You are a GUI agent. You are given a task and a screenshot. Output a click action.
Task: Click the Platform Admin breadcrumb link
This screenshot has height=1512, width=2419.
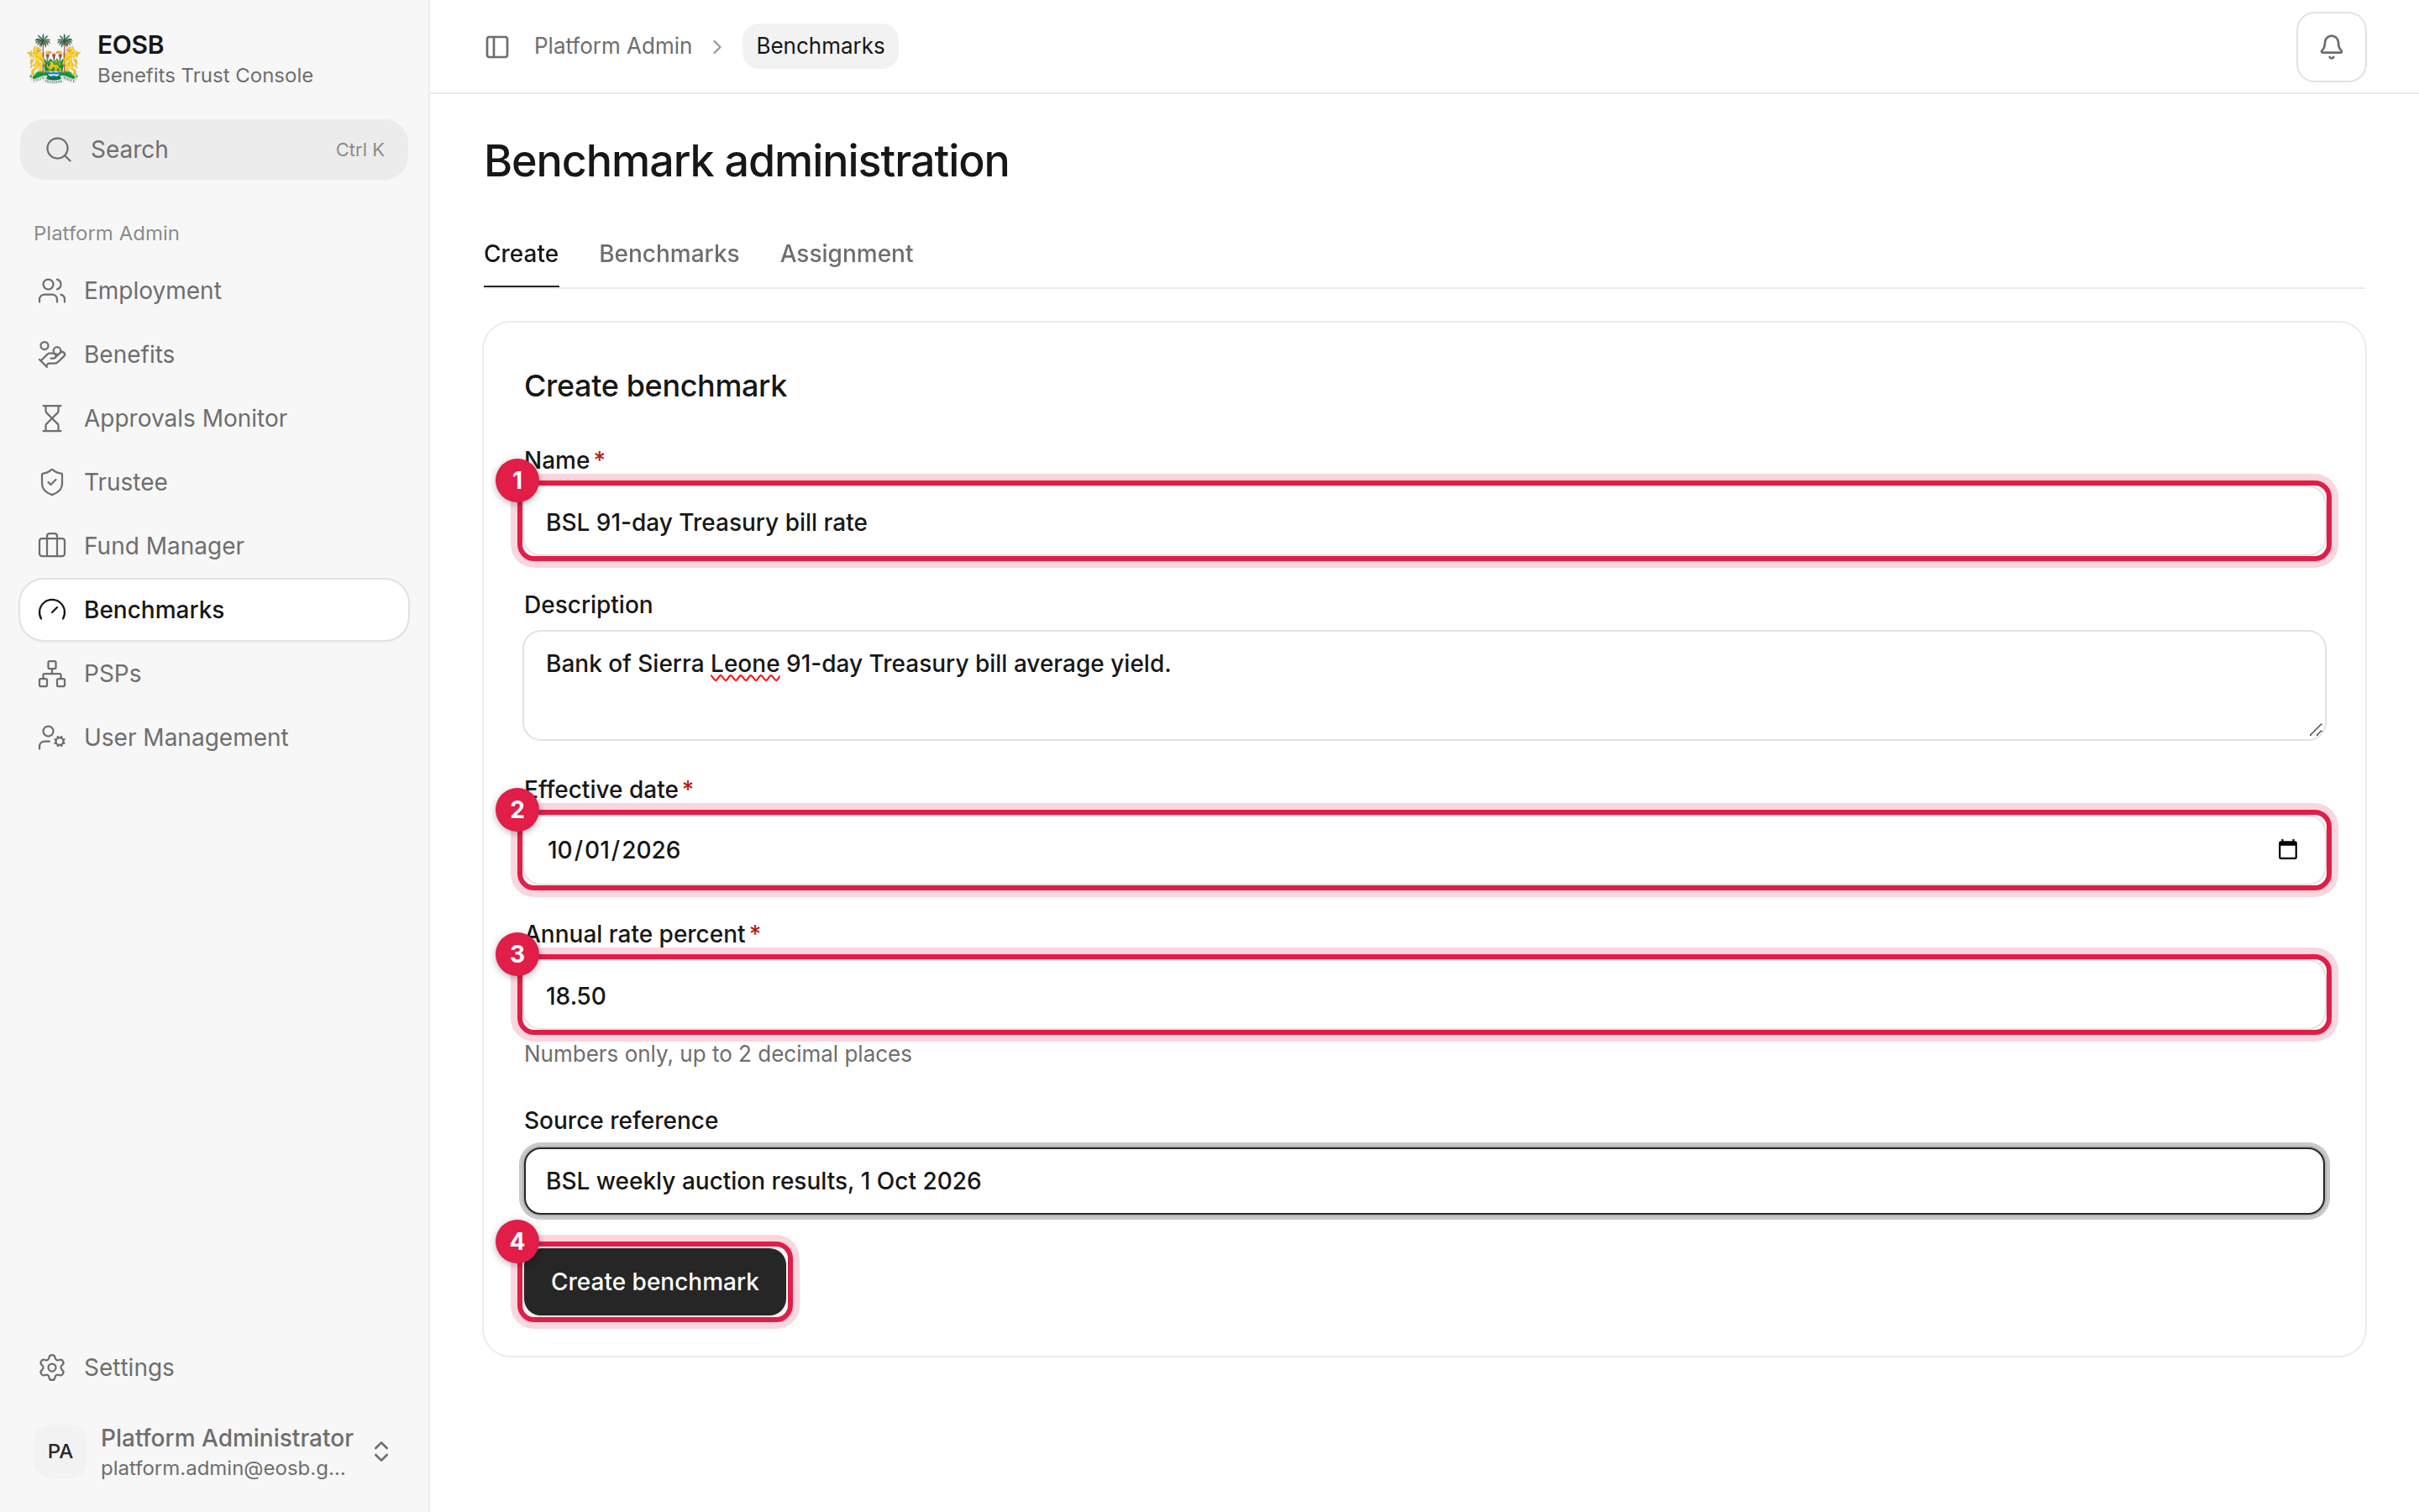click(613, 46)
